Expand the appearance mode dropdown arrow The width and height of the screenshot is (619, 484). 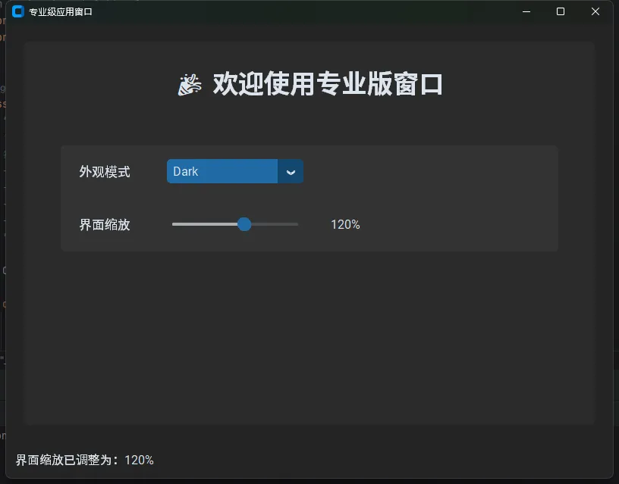[x=291, y=172]
